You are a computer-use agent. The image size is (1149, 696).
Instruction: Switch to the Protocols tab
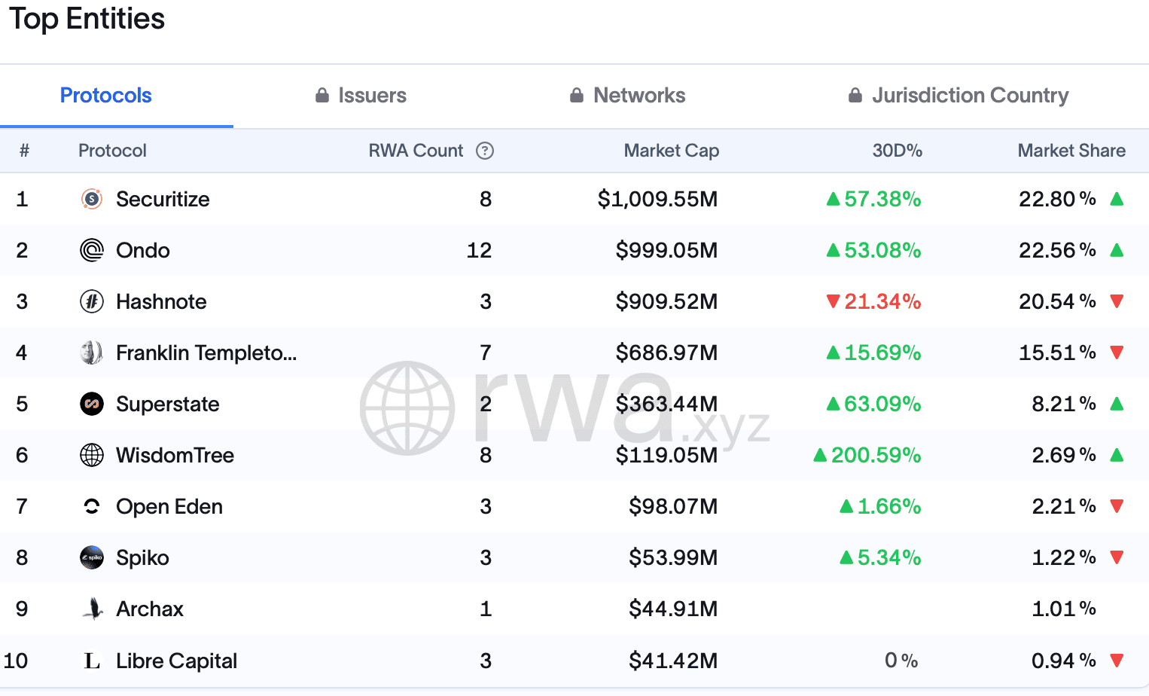pyautogui.click(x=106, y=95)
